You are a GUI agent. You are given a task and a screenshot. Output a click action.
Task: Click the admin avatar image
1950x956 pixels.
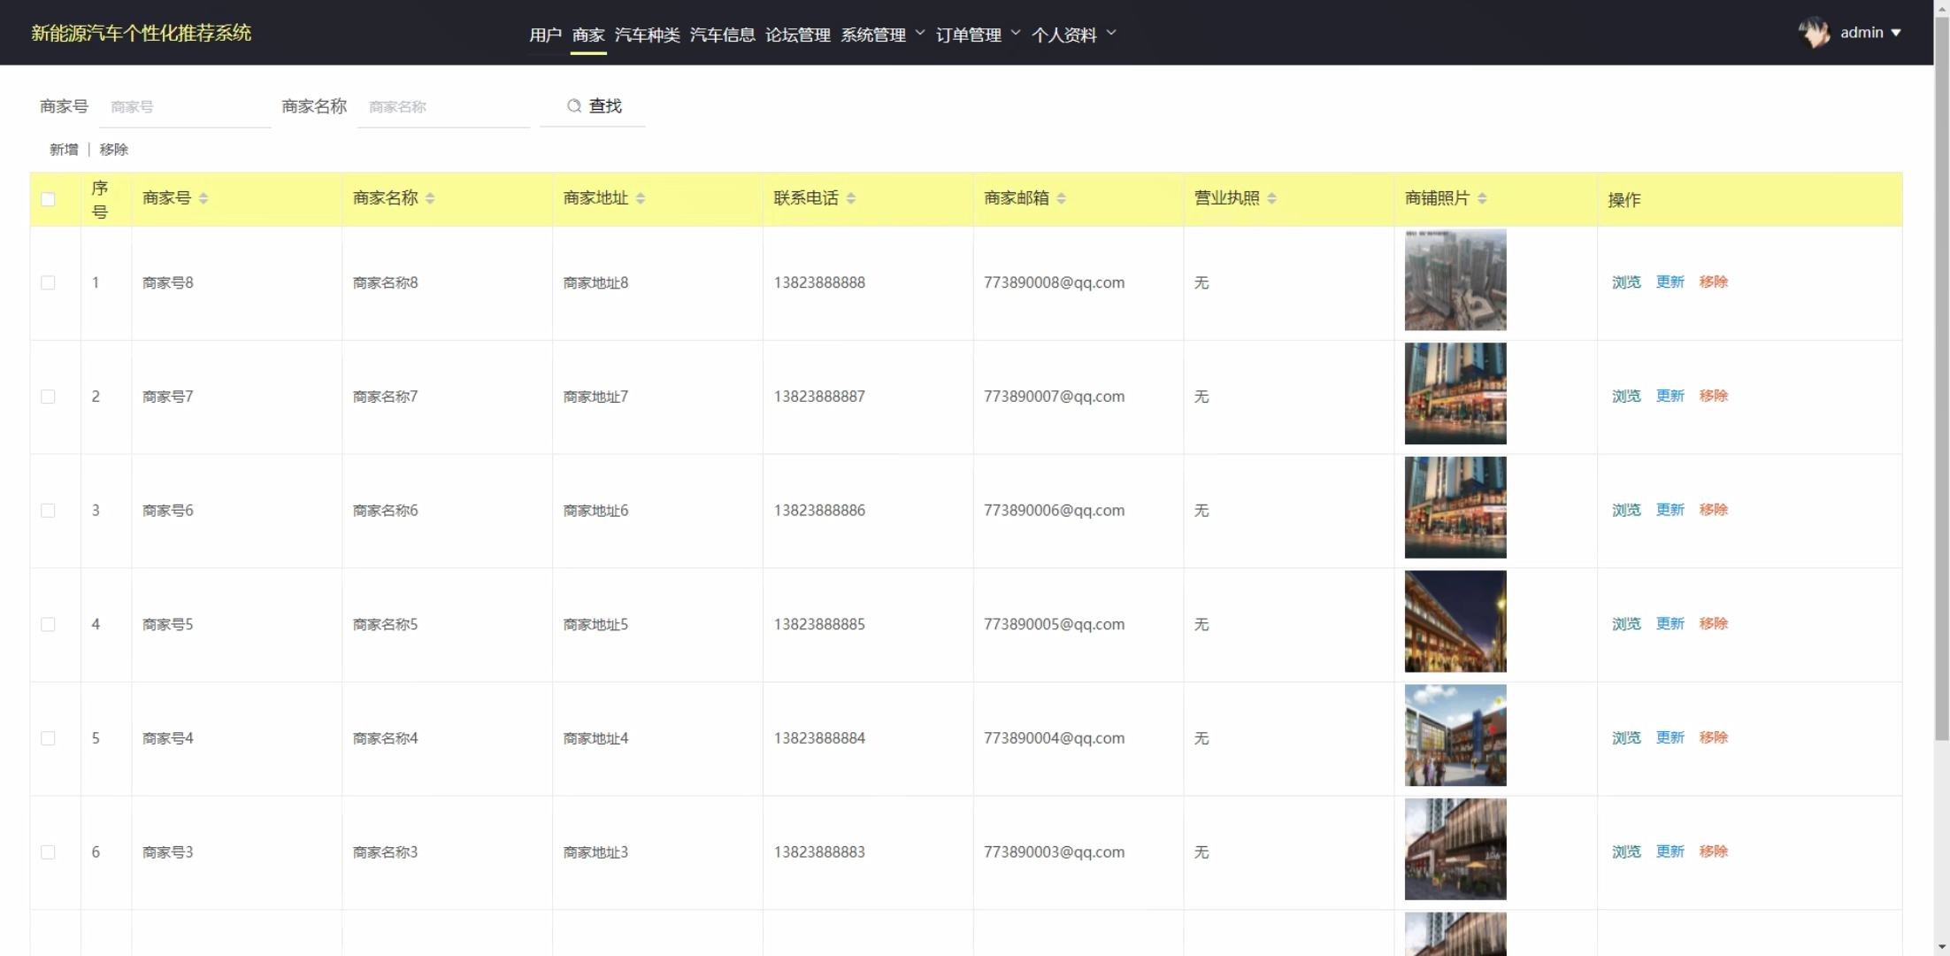tap(1814, 33)
